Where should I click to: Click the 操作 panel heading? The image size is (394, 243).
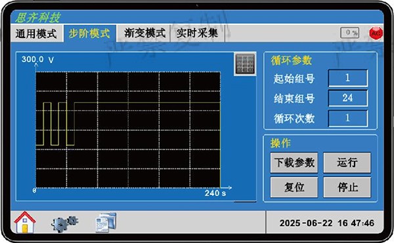(280, 143)
